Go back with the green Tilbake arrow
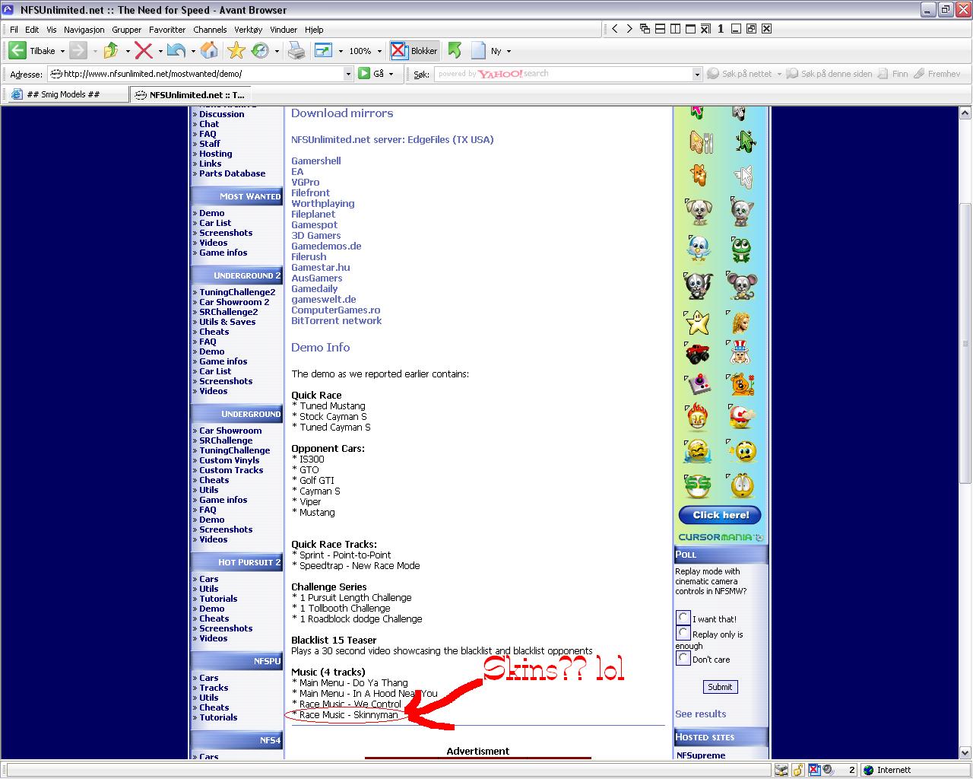Screen dimensions: 973x779 (17, 51)
